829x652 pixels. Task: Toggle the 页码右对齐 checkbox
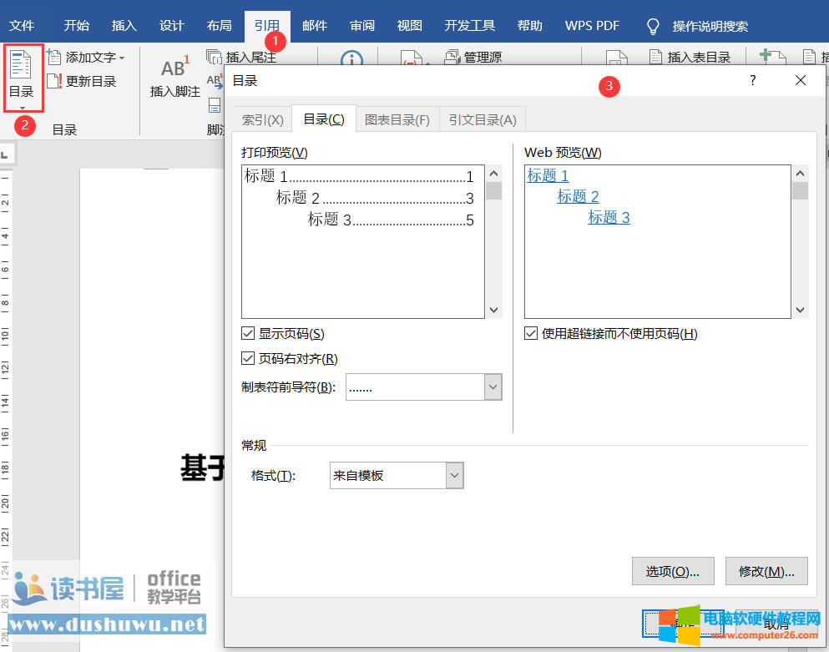tap(248, 359)
